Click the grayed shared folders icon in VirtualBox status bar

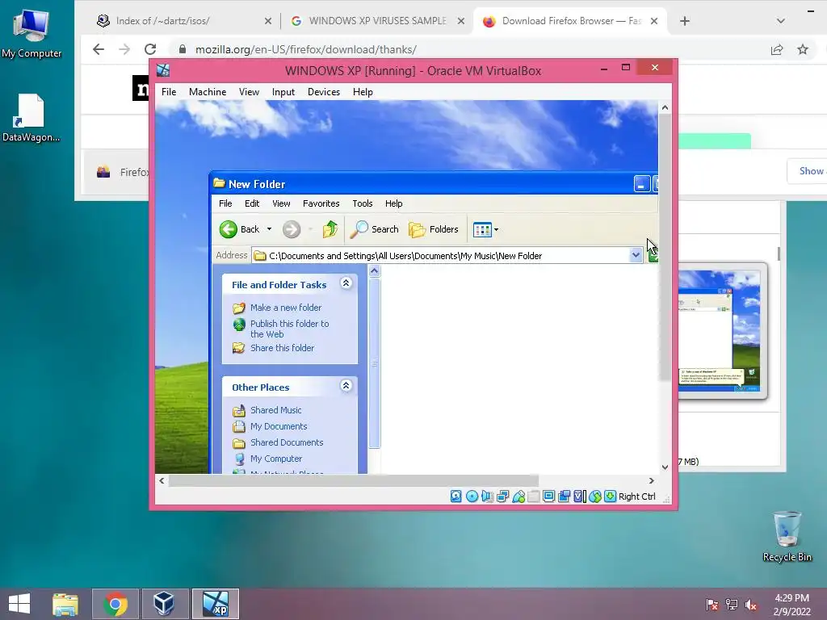tap(534, 496)
